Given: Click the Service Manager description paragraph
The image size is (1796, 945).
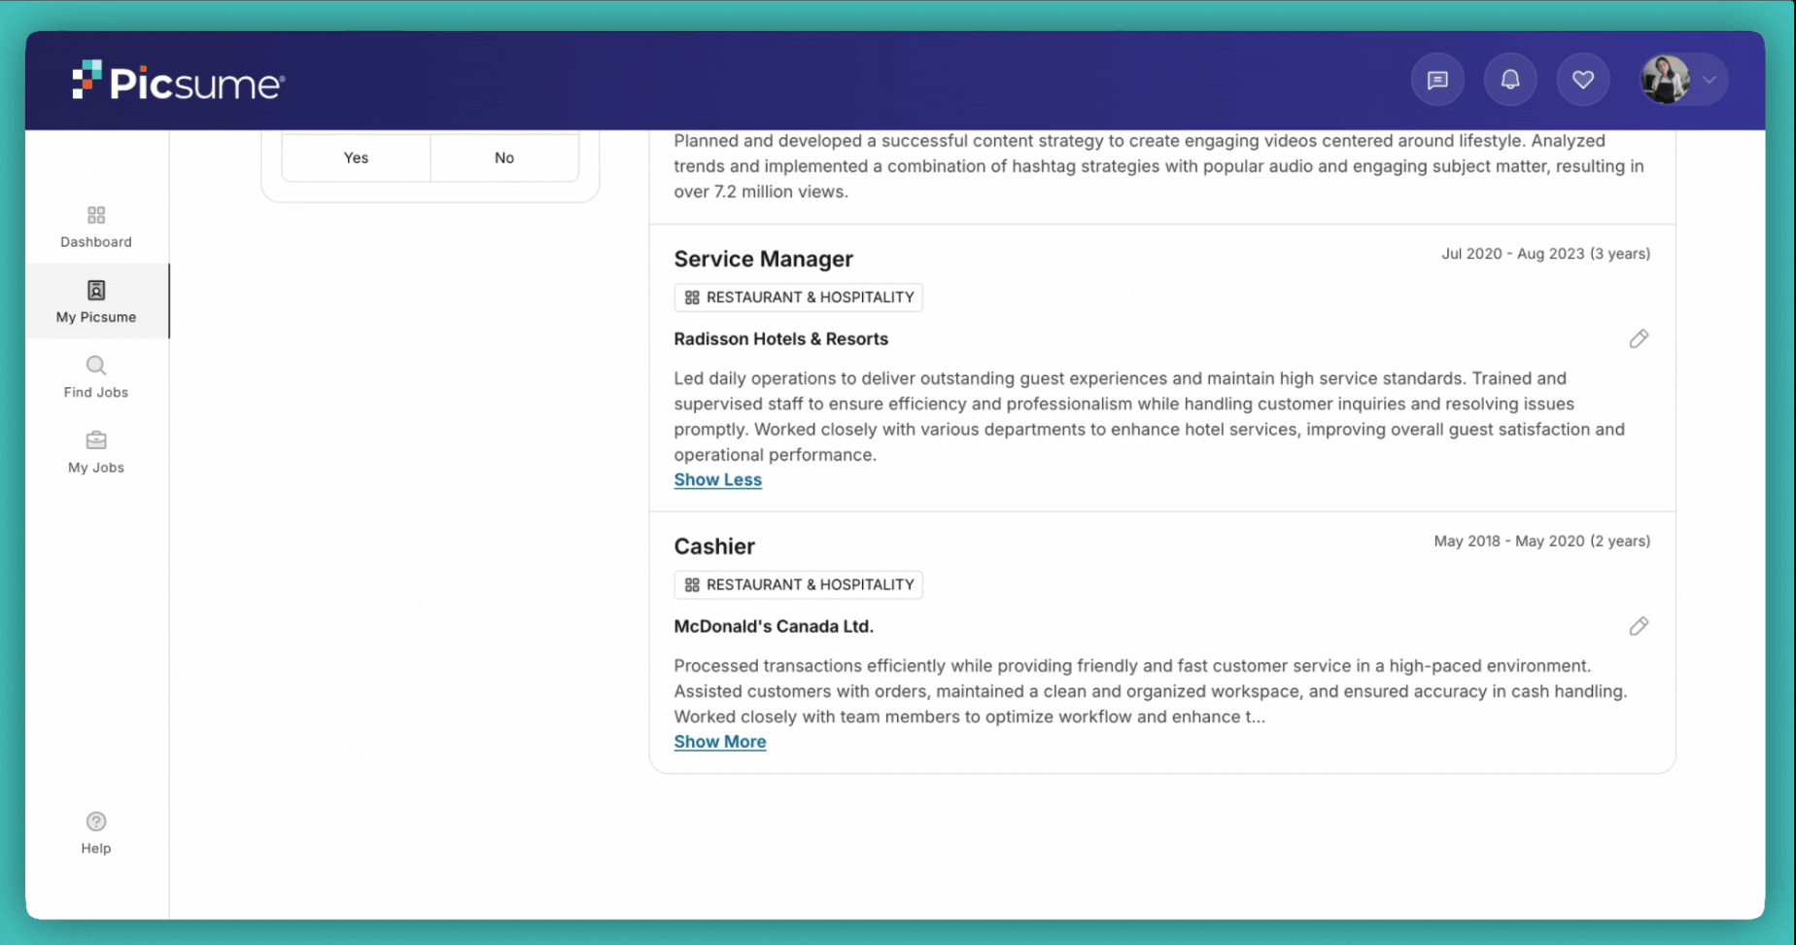Looking at the screenshot, I should click(1150, 416).
